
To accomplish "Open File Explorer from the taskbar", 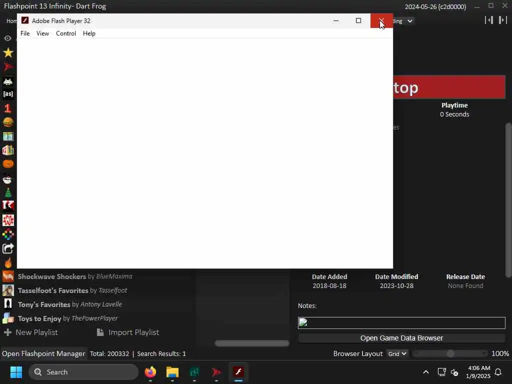I will (172, 372).
